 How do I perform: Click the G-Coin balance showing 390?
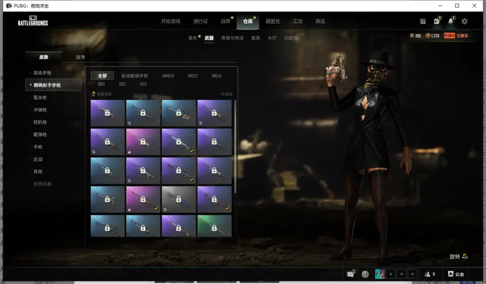(415, 36)
